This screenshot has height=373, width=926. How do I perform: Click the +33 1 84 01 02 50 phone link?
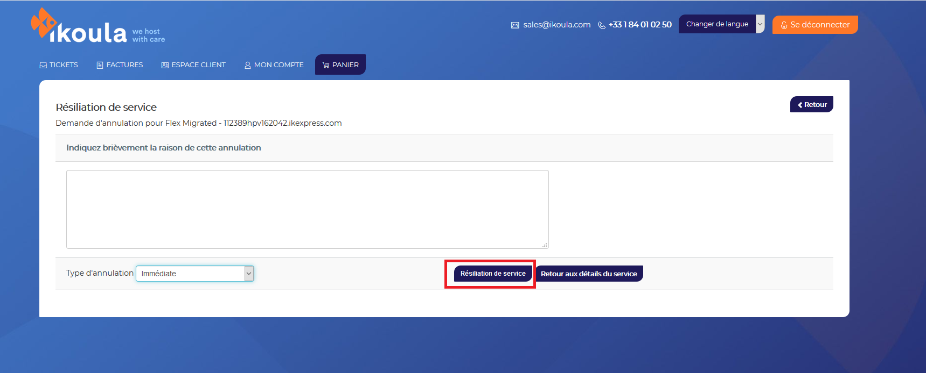640,25
